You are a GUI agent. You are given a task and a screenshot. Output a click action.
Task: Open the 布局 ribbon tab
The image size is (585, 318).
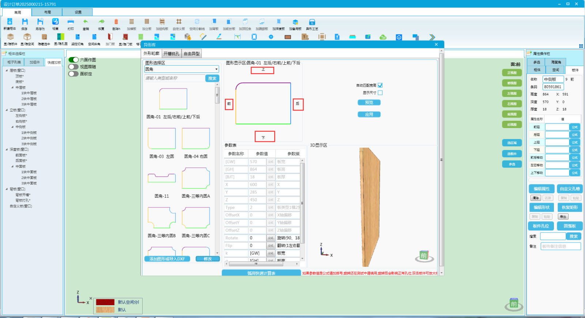(x=48, y=12)
